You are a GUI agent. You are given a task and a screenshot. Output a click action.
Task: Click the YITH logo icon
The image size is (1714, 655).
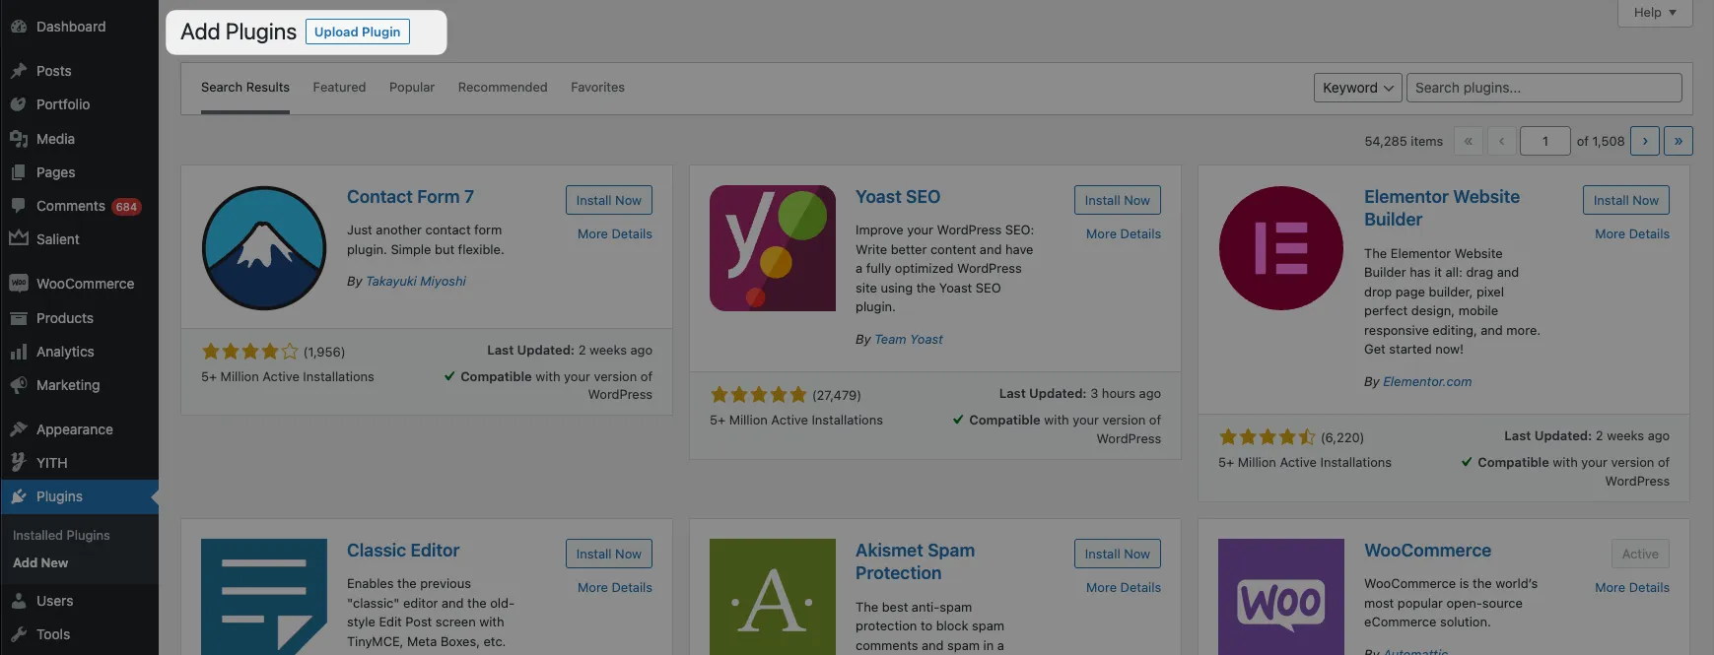pyautogui.click(x=19, y=463)
